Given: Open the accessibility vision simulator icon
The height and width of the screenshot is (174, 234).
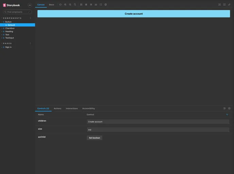Looking at the screenshot, I should pos(105,5).
